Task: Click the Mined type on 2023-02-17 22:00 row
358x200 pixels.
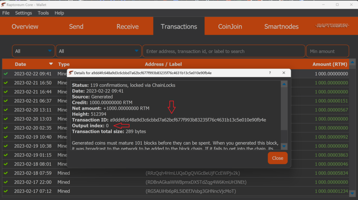Action: 64,182
